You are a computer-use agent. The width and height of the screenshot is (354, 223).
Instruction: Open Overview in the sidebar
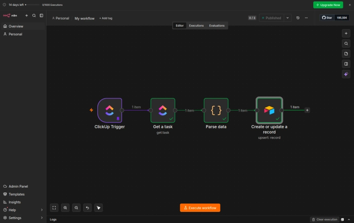click(x=23, y=26)
